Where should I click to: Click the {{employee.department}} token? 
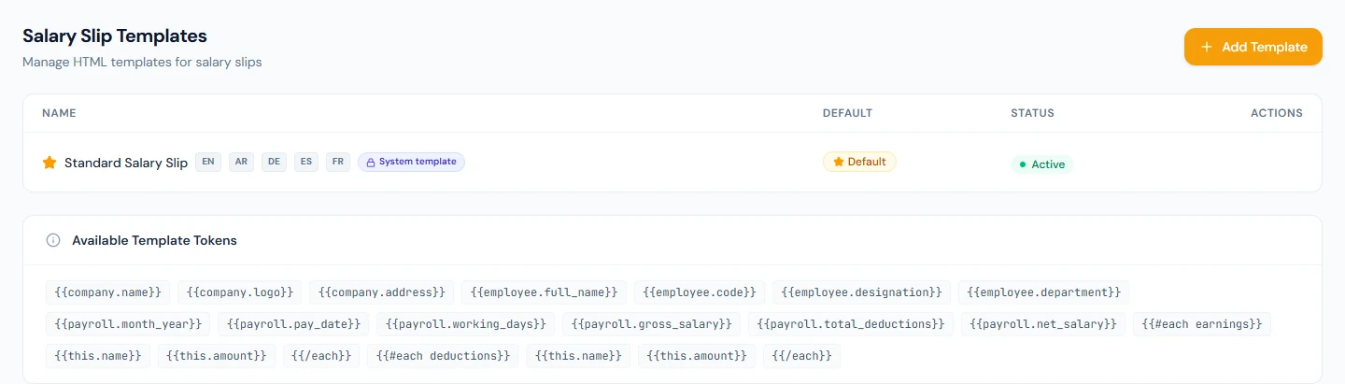click(x=1044, y=292)
